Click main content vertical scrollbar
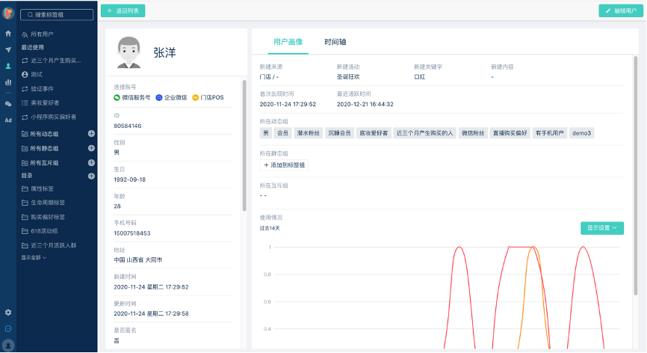Viewport: 647px width, 353px height. click(636, 176)
